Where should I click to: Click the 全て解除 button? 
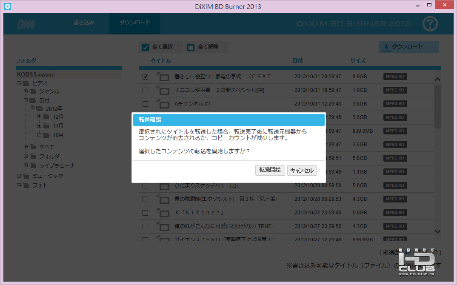[206, 47]
